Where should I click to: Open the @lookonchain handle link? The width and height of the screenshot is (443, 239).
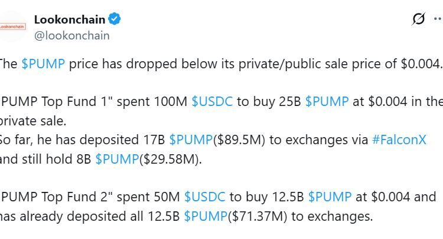point(72,35)
